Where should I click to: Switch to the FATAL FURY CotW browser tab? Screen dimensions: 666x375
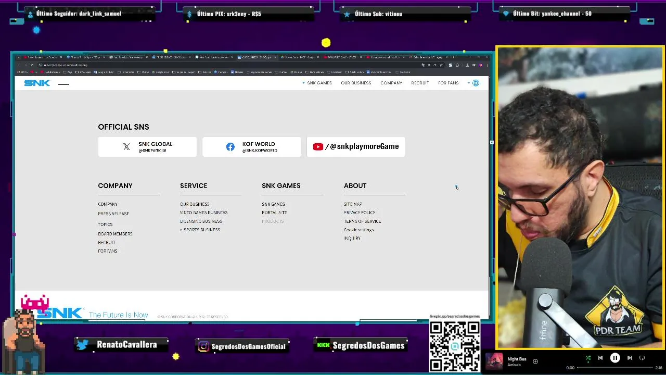(x=342, y=57)
